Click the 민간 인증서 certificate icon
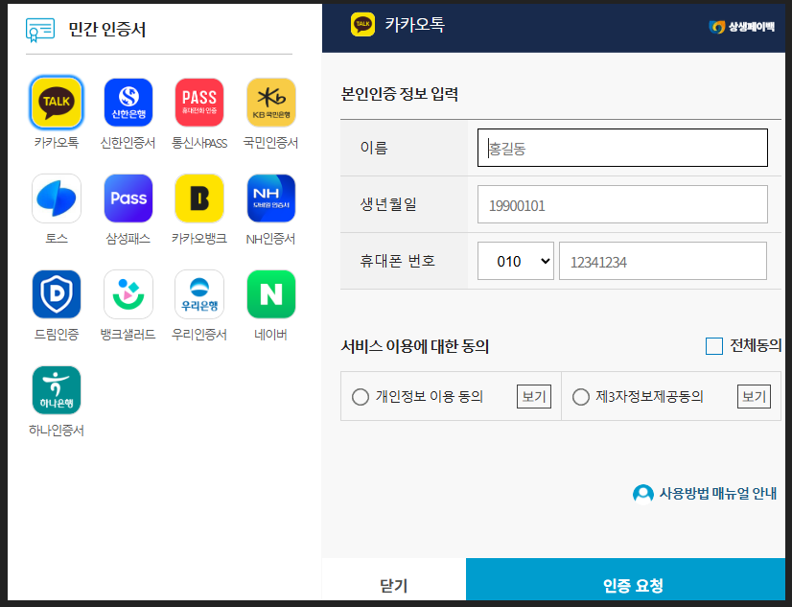Viewport: 792px width, 607px height. click(40, 30)
